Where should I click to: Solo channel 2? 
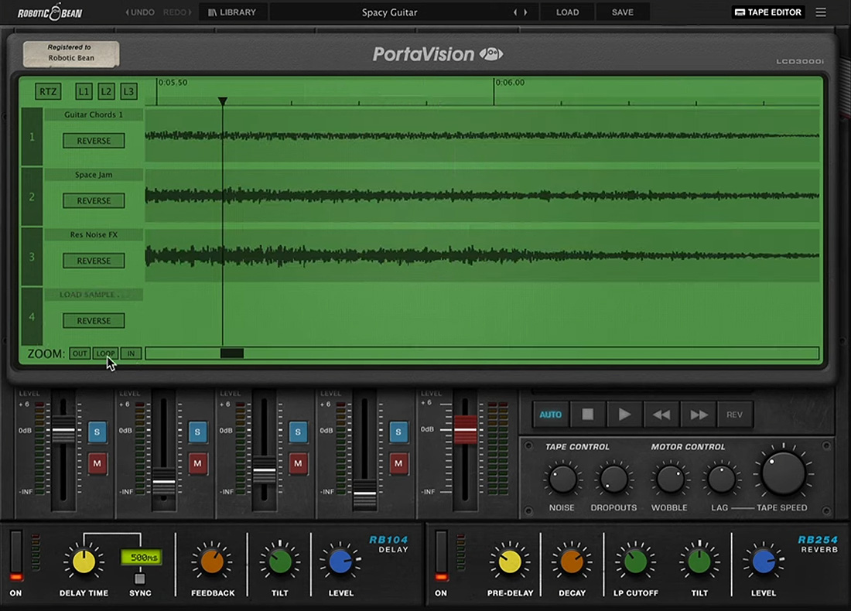point(197,432)
